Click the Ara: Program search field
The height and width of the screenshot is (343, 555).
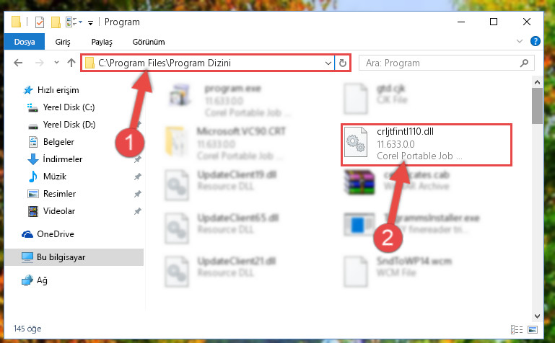pyautogui.click(x=441, y=63)
